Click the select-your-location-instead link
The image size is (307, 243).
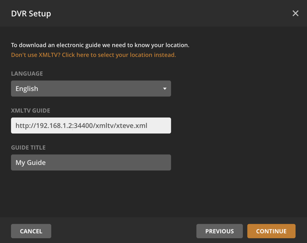point(93,55)
